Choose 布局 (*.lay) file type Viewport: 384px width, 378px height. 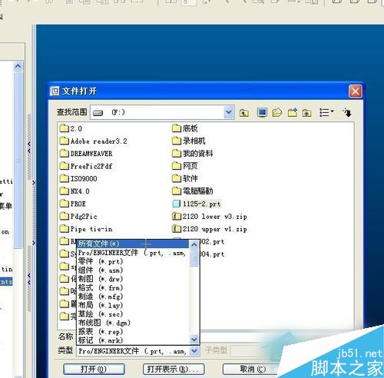click(133, 305)
